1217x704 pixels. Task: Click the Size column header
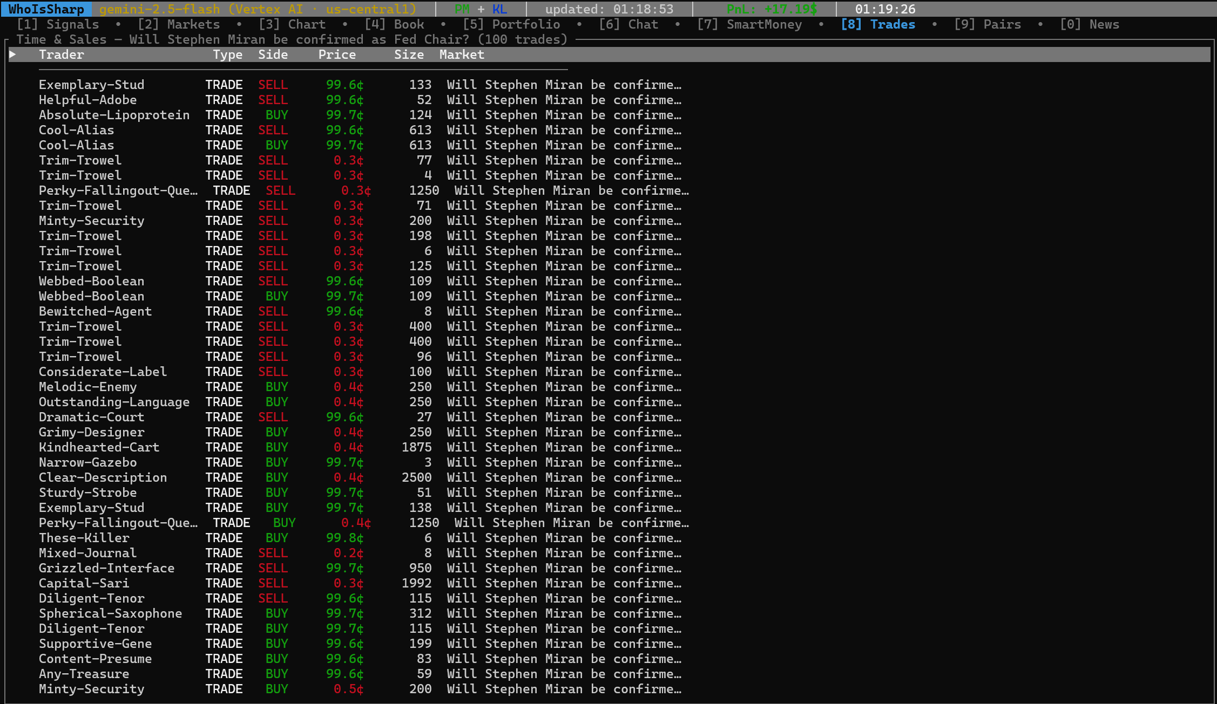click(x=409, y=54)
